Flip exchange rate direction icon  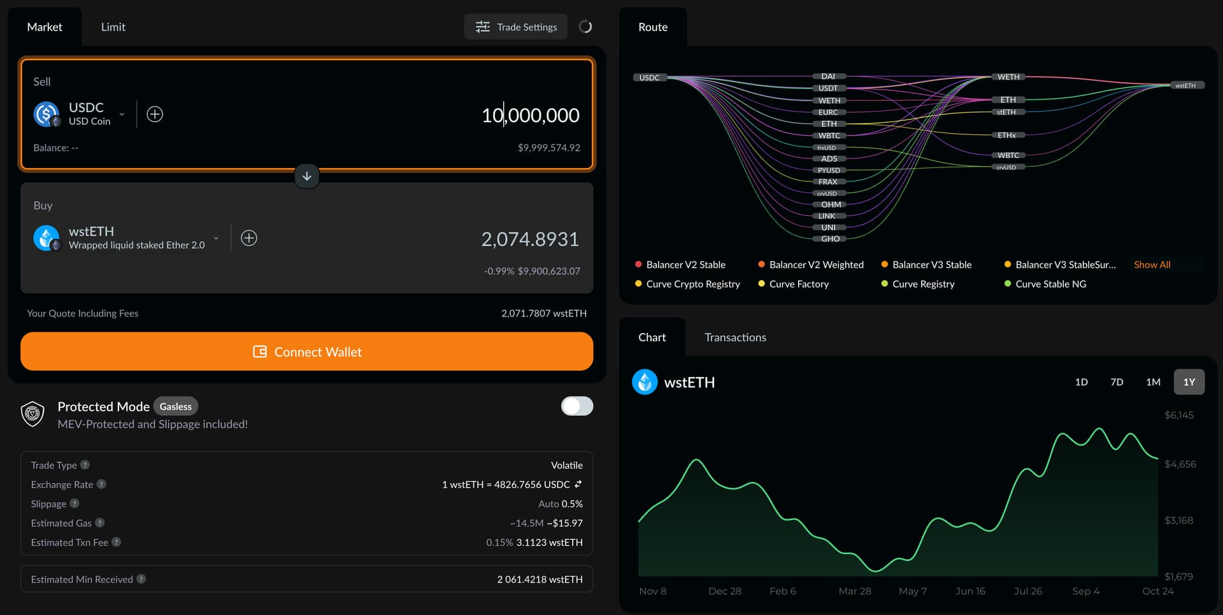tap(578, 484)
